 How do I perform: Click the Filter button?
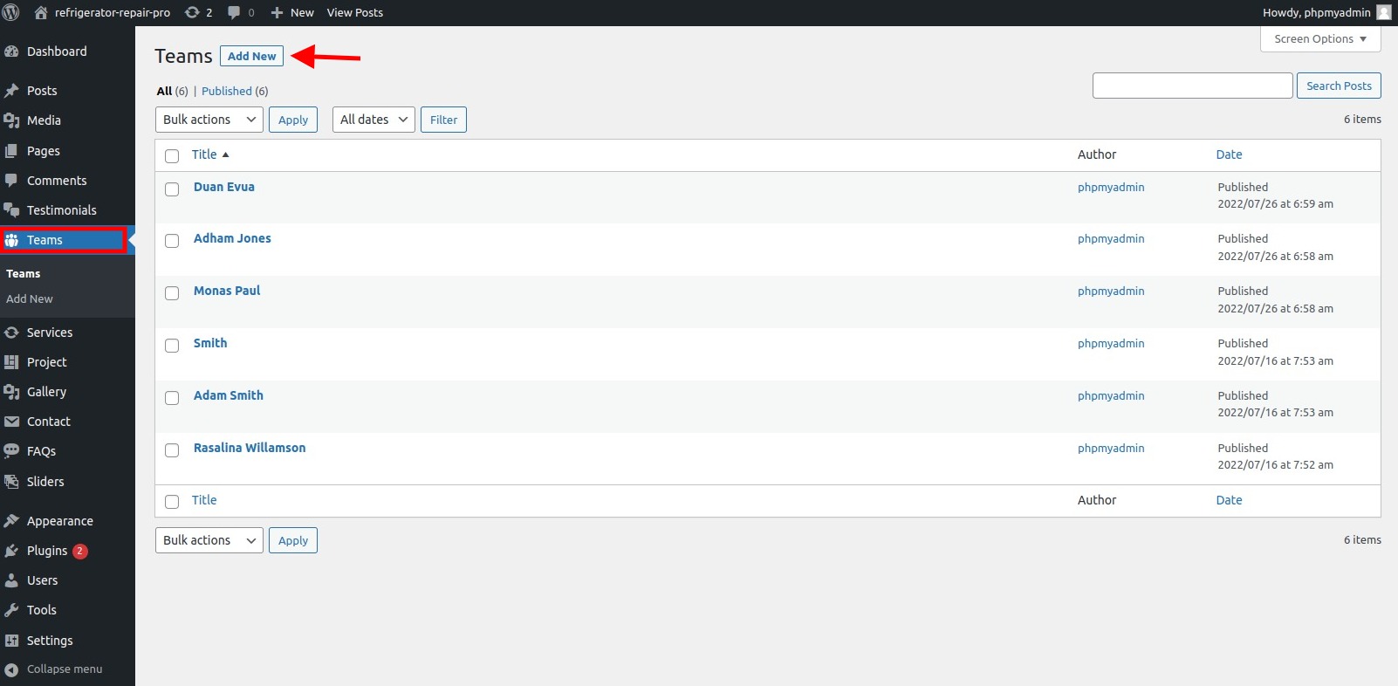coord(443,120)
